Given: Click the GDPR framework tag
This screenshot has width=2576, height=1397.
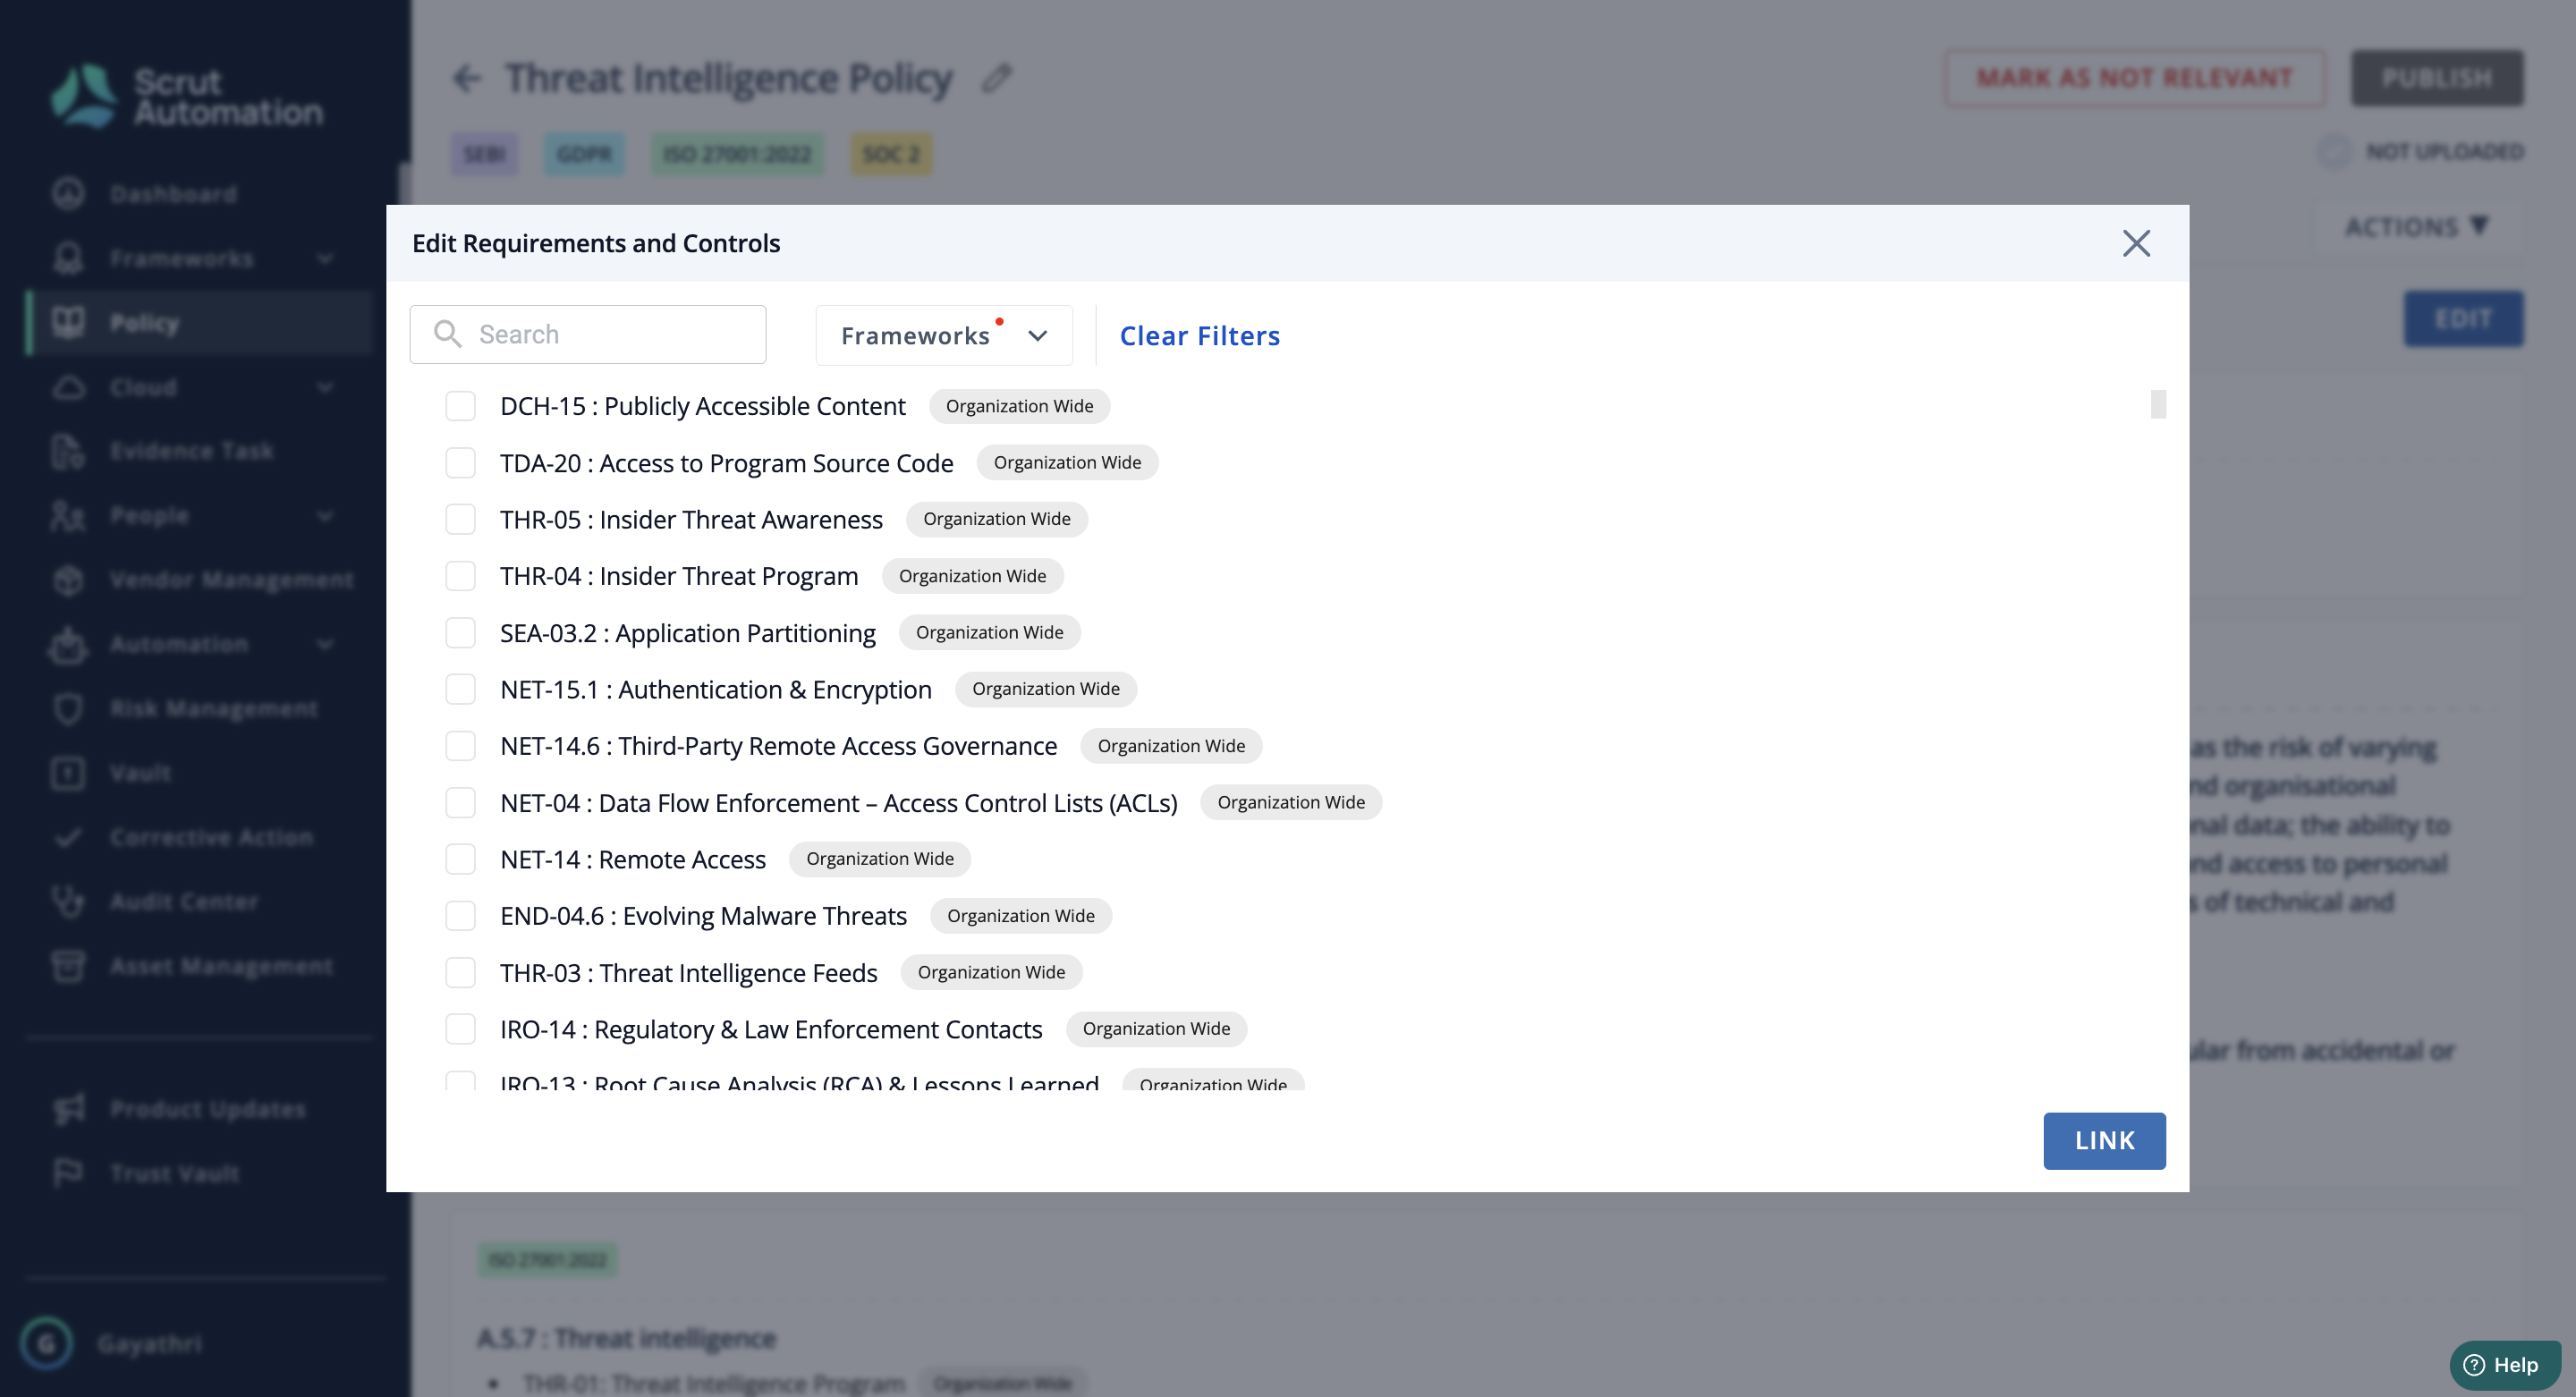Looking at the screenshot, I should [x=584, y=154].
